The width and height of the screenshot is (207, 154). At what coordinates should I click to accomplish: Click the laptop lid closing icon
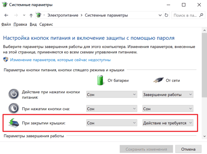click(14, 123)
